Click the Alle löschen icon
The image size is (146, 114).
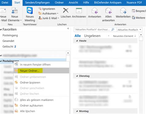click(x=16, y=111)
